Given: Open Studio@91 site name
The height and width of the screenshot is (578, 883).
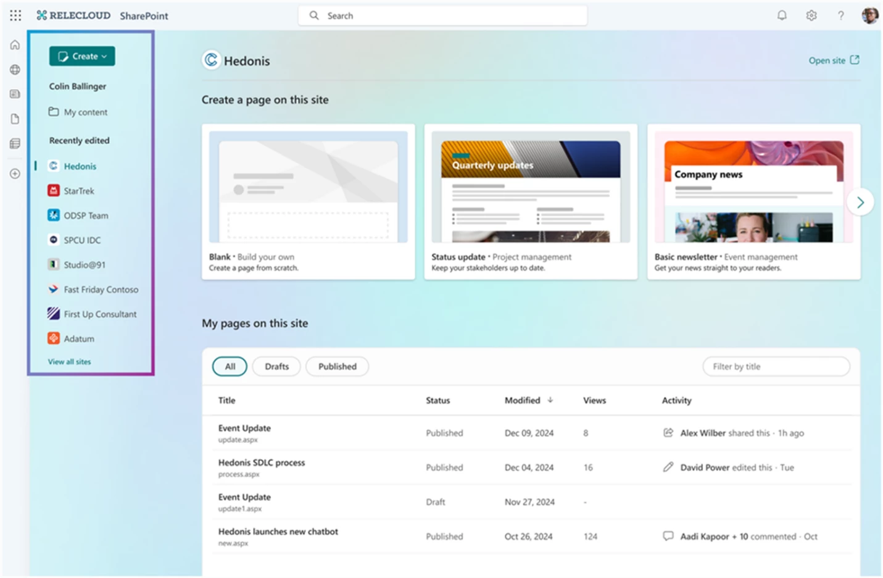Looking at the screenshot, I should [x=85, y=265].
